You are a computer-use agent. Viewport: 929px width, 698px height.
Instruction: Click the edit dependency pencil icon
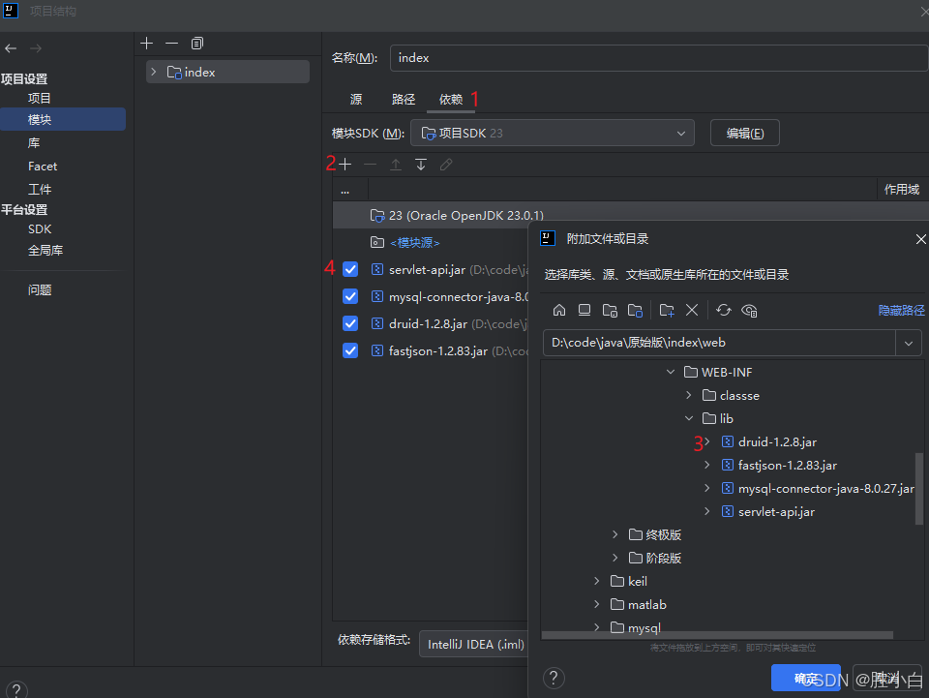[446, 165]
